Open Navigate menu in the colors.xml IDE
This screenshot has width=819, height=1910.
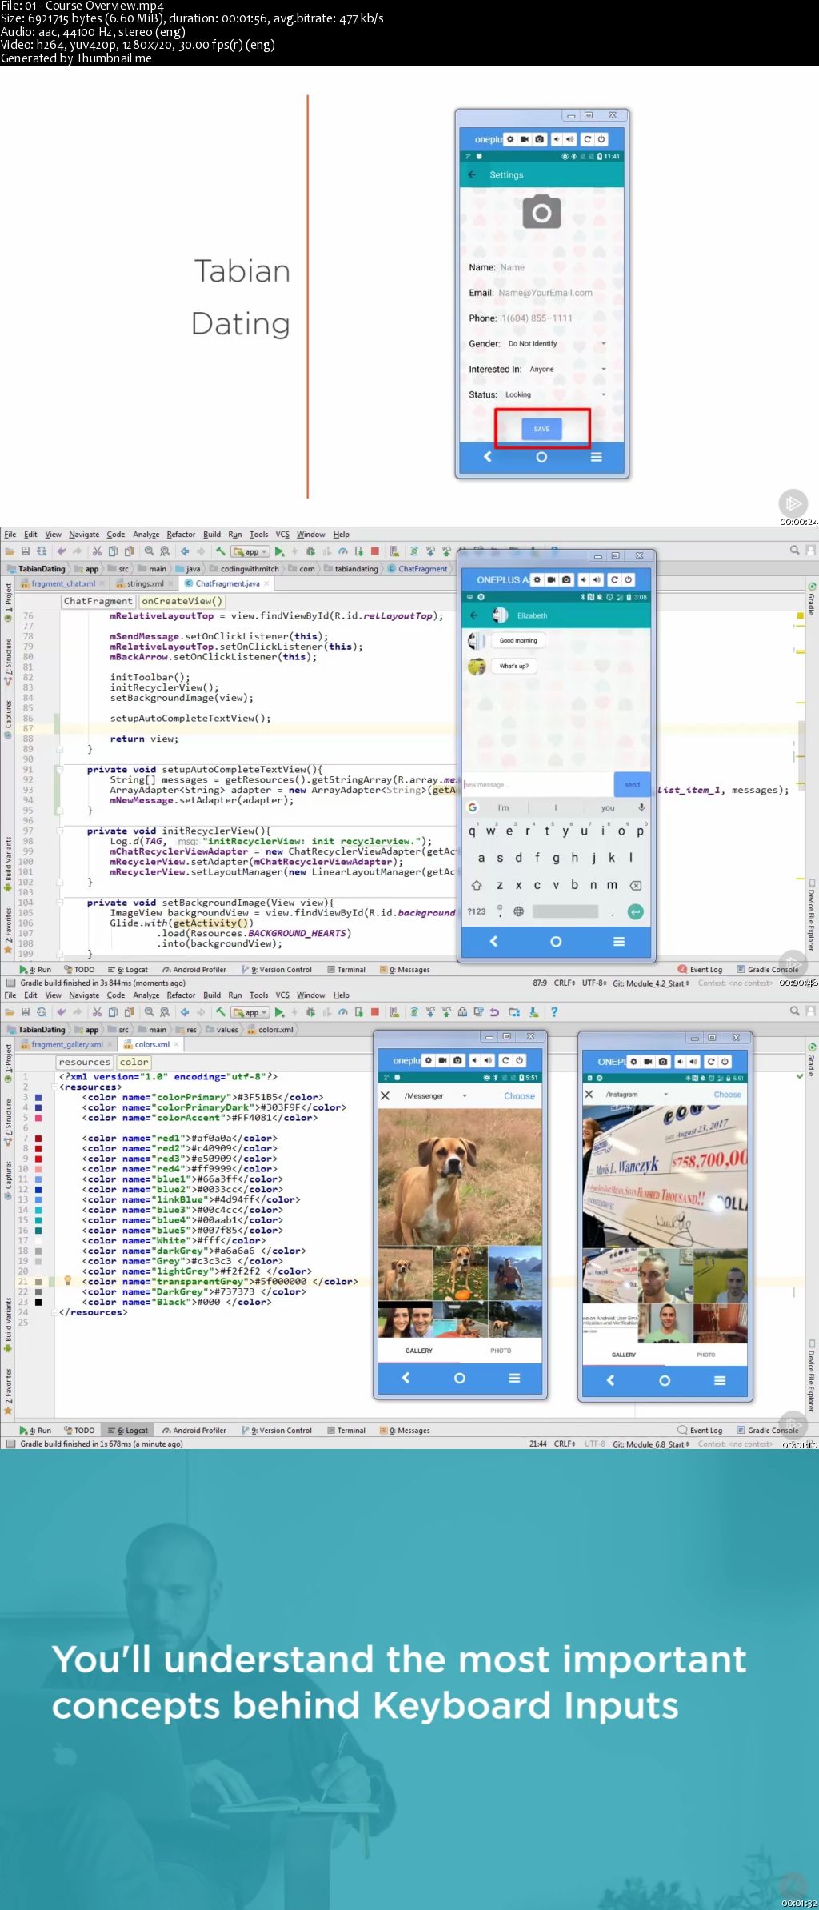coord(84,995)
